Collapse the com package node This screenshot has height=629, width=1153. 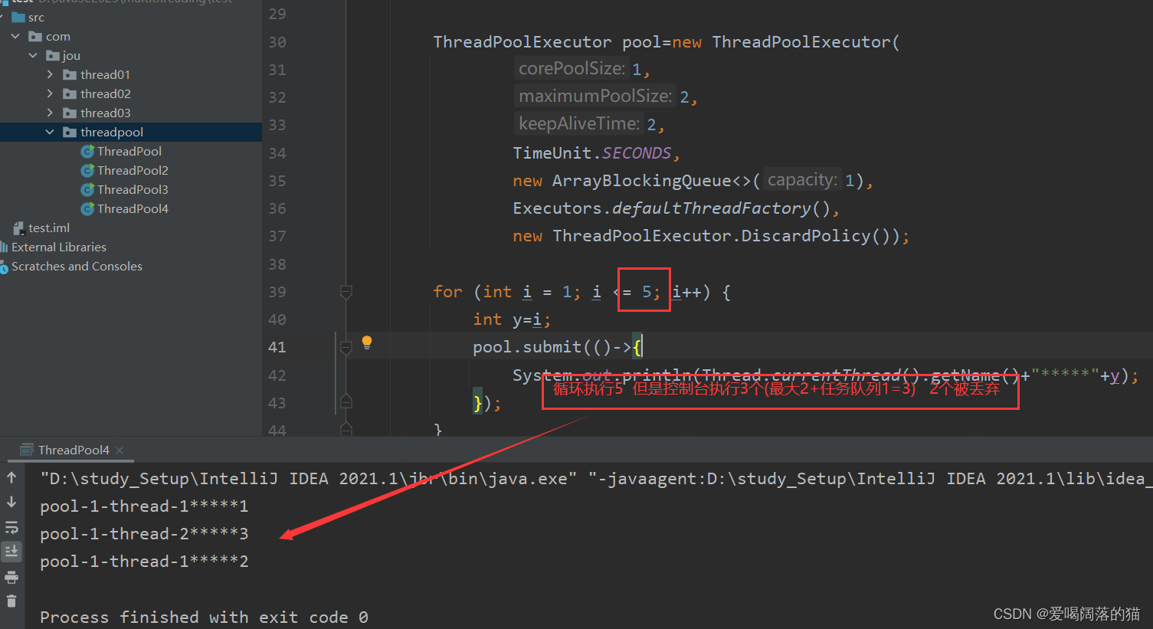tap(15, 36)
